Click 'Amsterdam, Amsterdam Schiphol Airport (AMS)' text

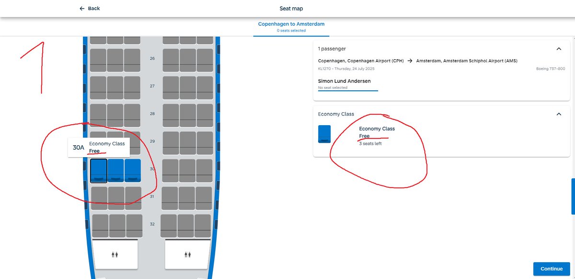pos(467,61)
